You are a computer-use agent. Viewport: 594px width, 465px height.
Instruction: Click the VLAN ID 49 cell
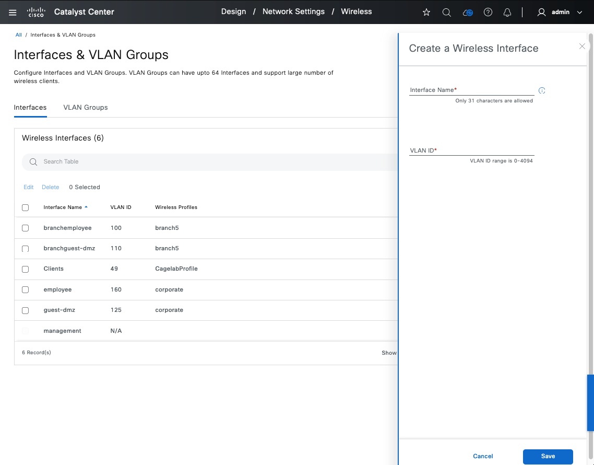[114, 269]
